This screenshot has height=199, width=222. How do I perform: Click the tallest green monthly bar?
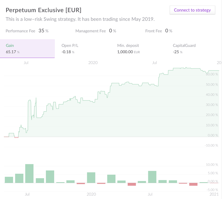click(29, 173)
